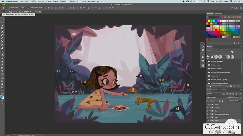This screenshot has height=136, width=243.
Task: Expand the Pinceles generales brush folder
Action: 207,61
